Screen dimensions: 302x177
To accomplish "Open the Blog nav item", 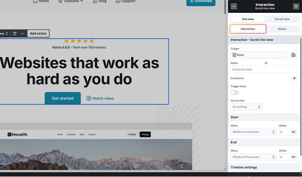I will [x=99, y=1].
